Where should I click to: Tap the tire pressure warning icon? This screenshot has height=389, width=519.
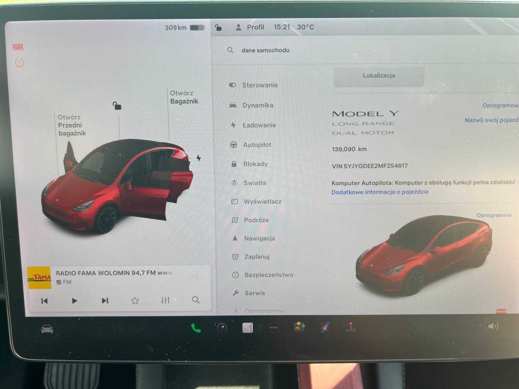pos(19,62)
